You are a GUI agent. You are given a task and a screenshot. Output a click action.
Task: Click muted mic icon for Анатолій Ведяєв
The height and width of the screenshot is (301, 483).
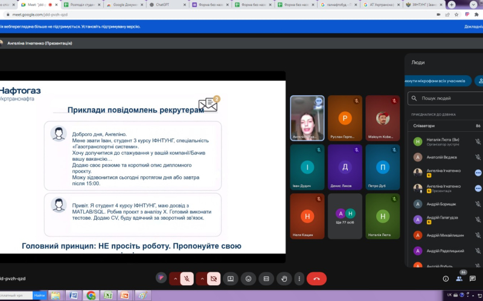point(478,157)
